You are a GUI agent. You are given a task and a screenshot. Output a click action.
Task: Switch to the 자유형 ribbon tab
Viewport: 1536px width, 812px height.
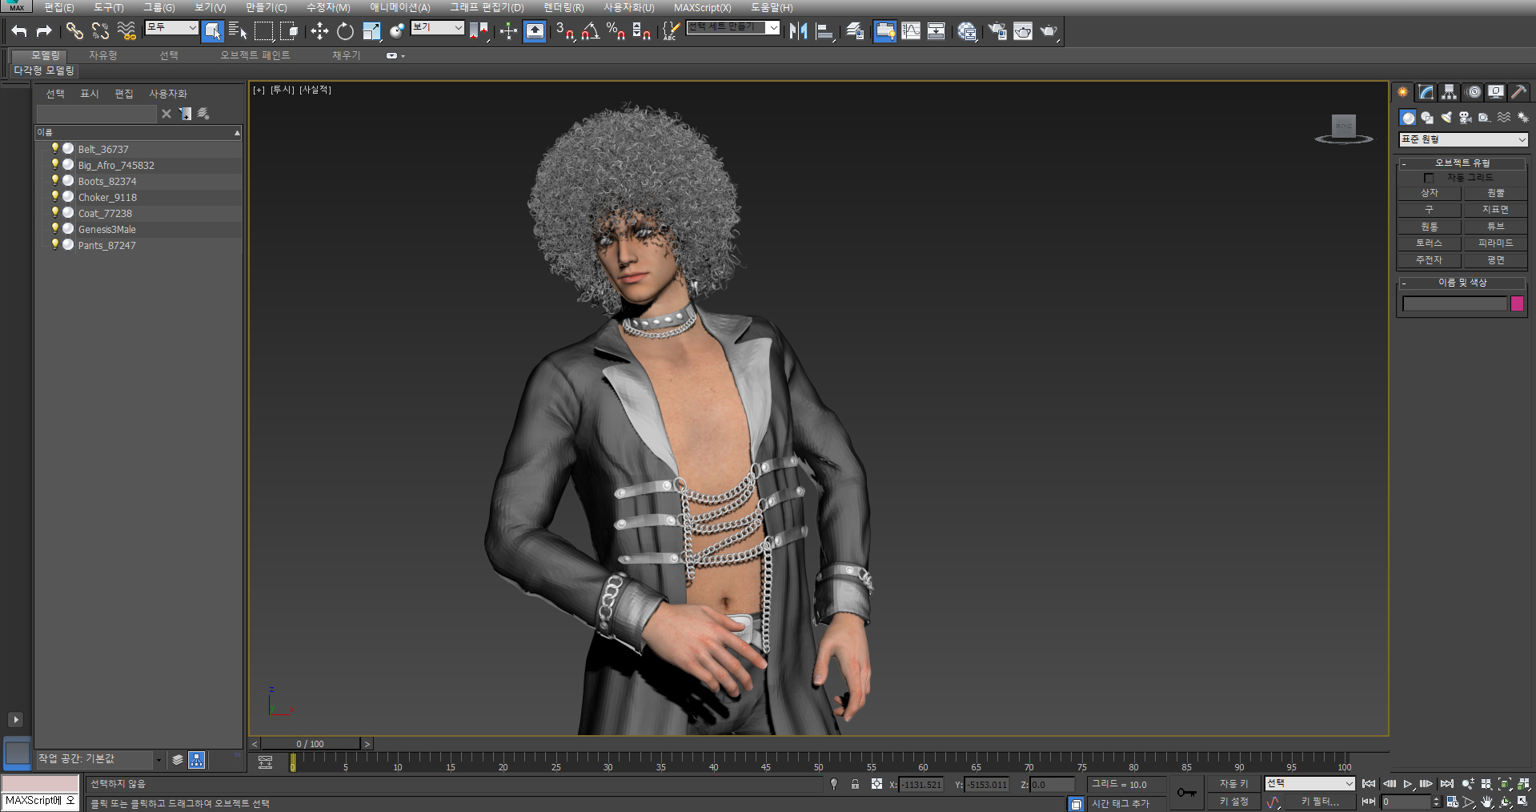click(102, 55)
